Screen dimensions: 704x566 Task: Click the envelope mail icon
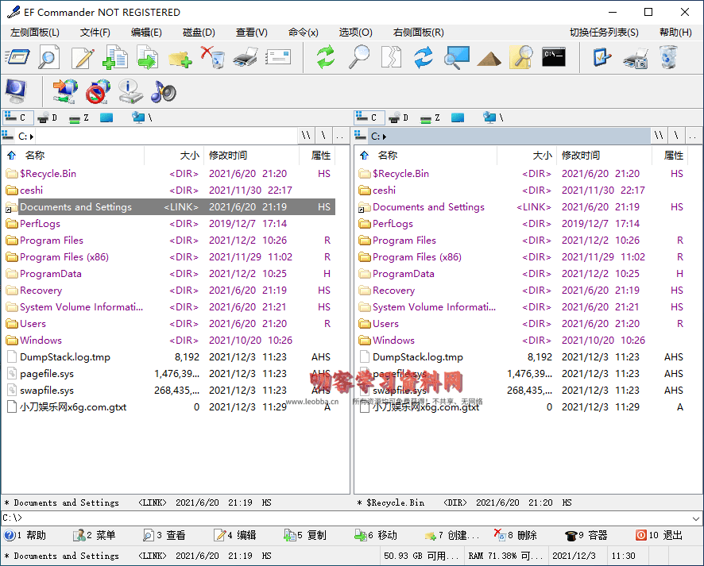(x=278, y=57)
